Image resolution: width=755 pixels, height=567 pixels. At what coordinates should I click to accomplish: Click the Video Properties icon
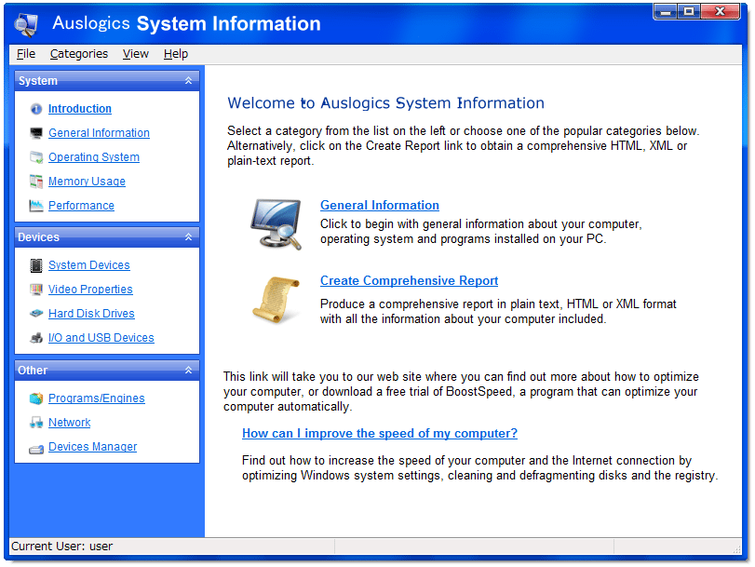36,290
